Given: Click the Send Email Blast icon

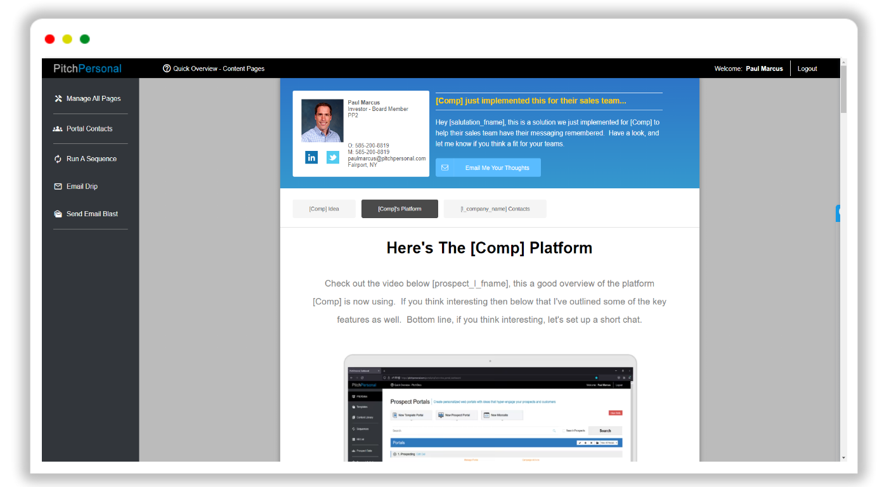Looking at the screenshot, I should [58, 214].
